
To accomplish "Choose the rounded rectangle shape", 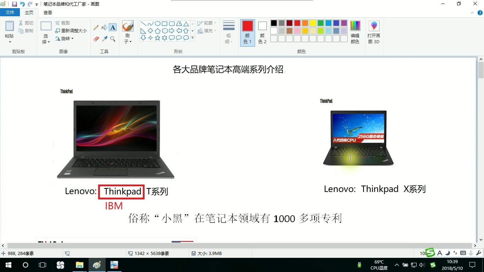I will [x=172, y=24].
